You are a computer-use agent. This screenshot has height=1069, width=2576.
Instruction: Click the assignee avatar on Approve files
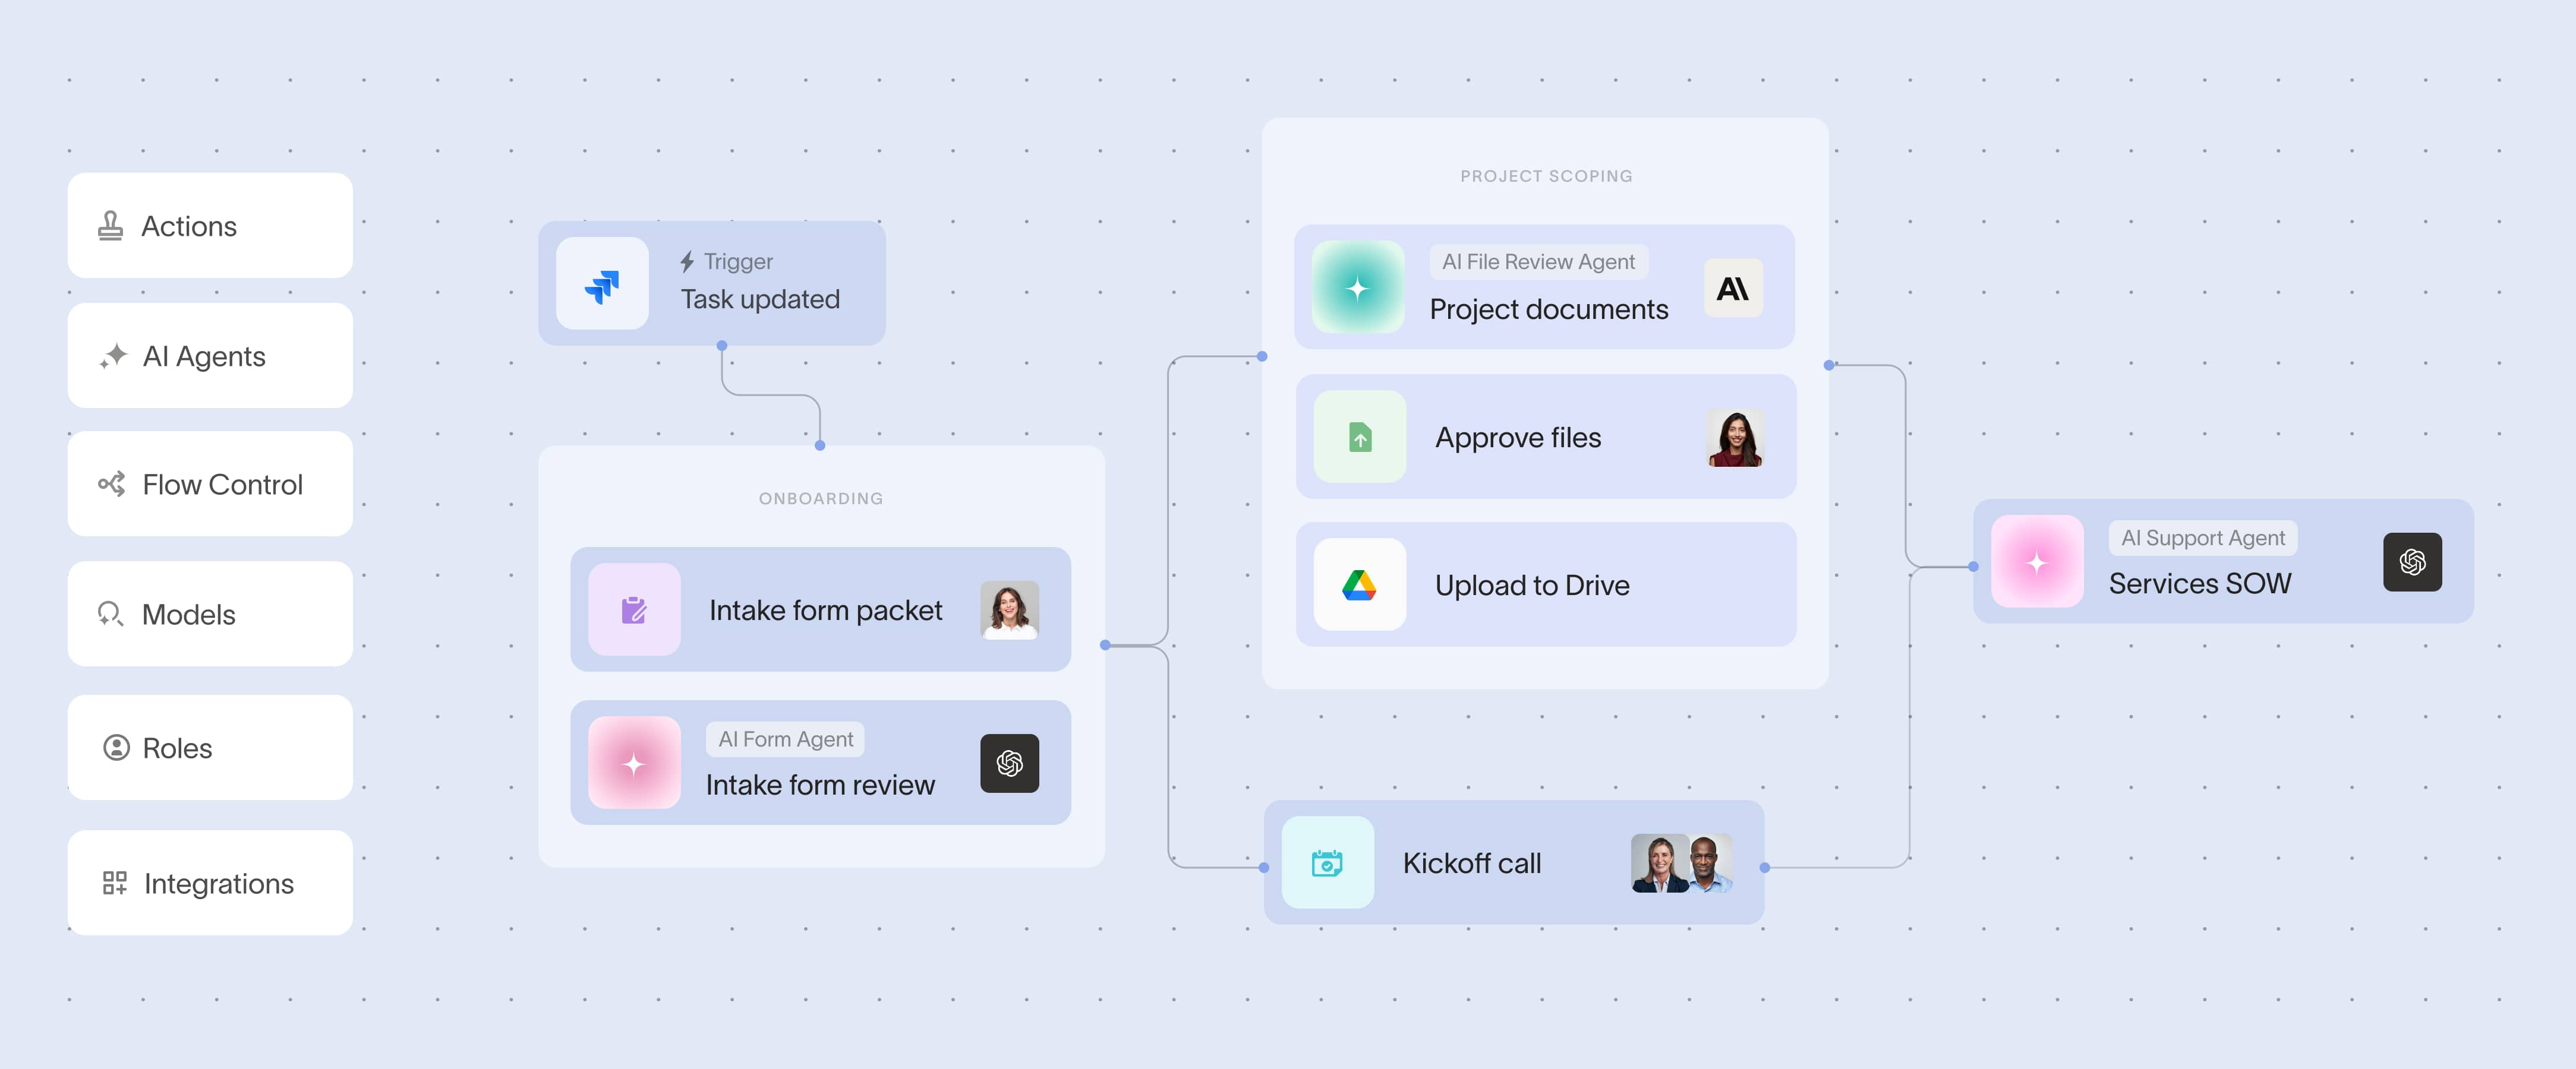pos(1734,438)
